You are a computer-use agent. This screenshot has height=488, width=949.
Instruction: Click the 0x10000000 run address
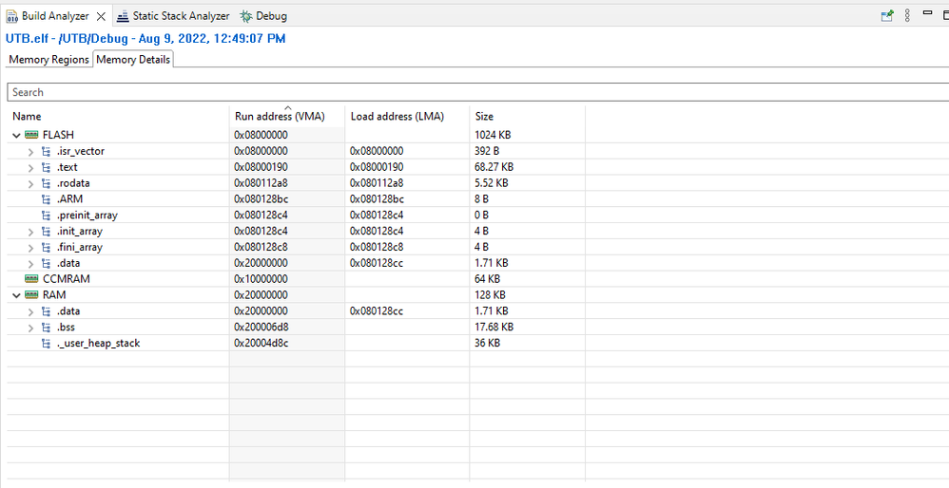point(261,279)
